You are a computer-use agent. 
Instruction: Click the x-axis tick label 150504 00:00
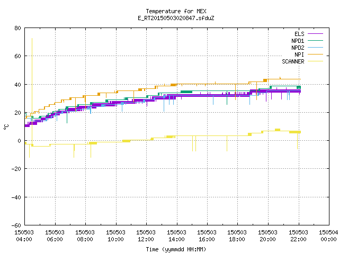point(328,236)
